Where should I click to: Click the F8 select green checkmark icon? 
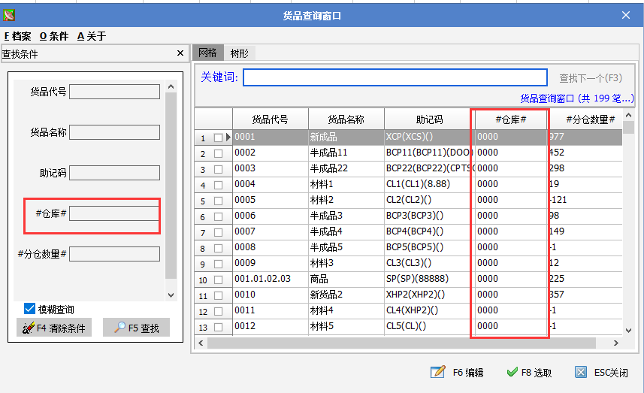click(512, 372)
